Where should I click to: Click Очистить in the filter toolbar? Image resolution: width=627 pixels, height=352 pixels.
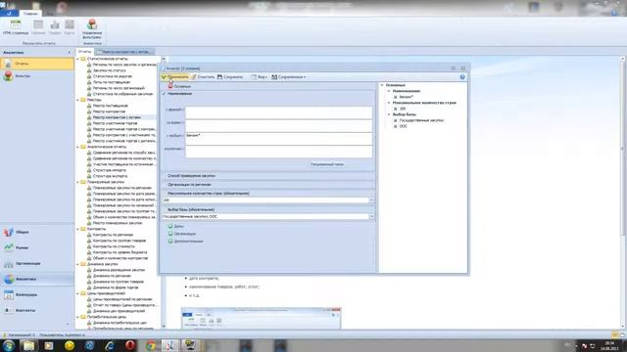203,76
